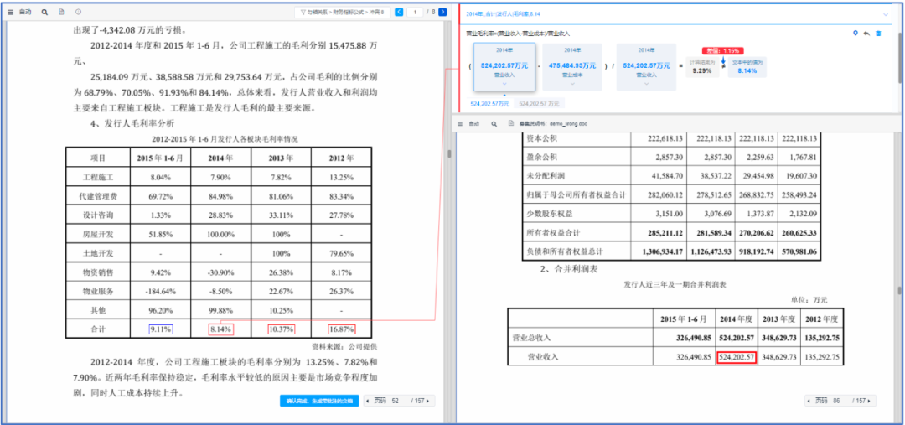
Task: Click the 2014年度 header in profit table
Action: pos(736,319)
